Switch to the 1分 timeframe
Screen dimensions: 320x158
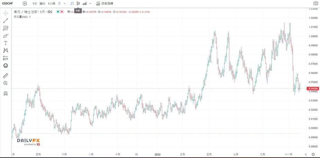pos(35,3)
